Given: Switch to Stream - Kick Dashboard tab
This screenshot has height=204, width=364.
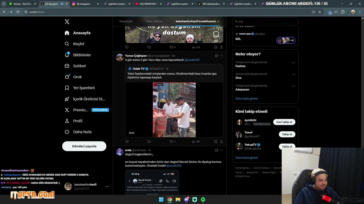Looking at the screenshot, I should pos(22,4).
